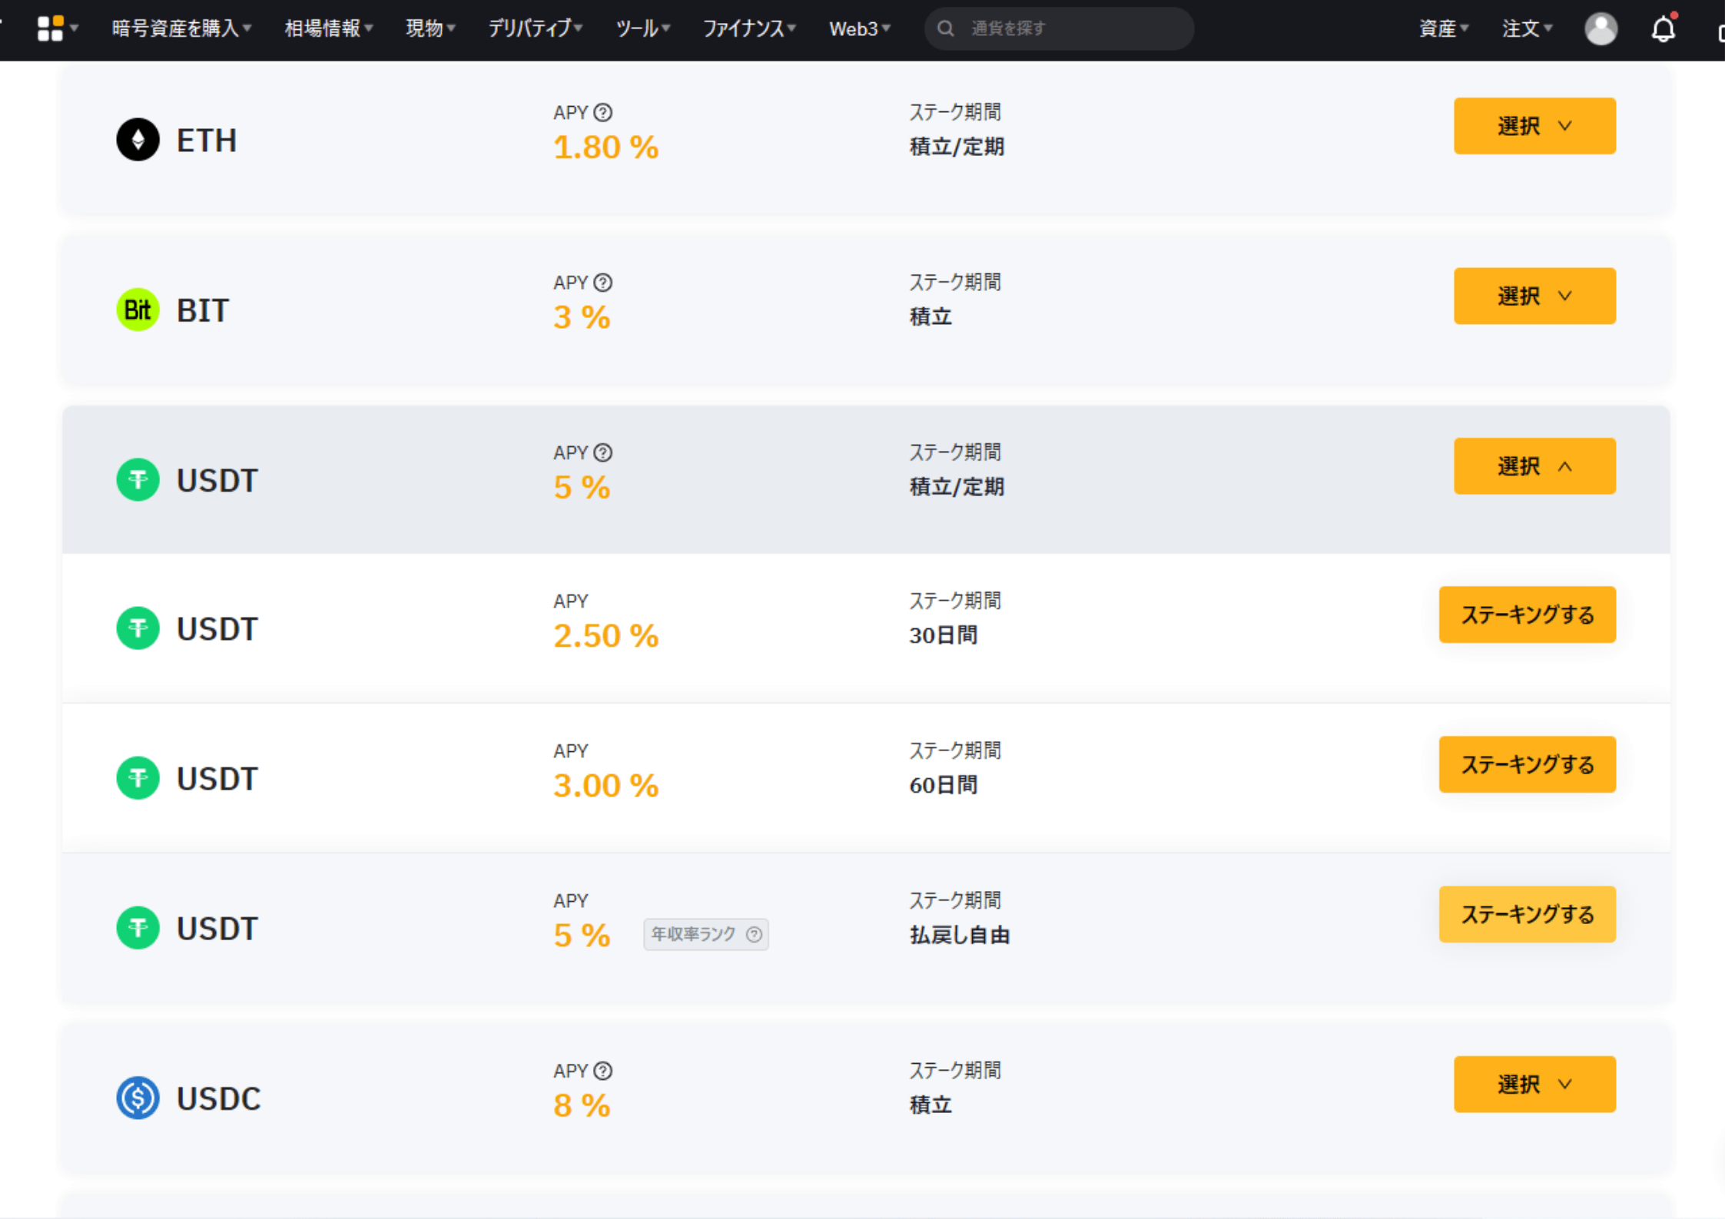
Task: Open the apps grid icon in navbar
Action: click(x=50, y=28)
